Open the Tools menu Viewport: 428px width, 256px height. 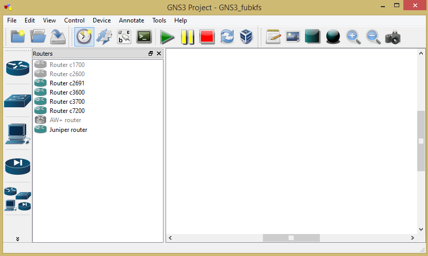tap(159, 20)
